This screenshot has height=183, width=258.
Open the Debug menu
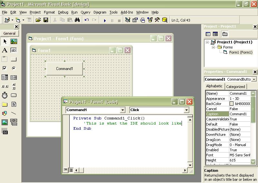(x=63, y=12)
